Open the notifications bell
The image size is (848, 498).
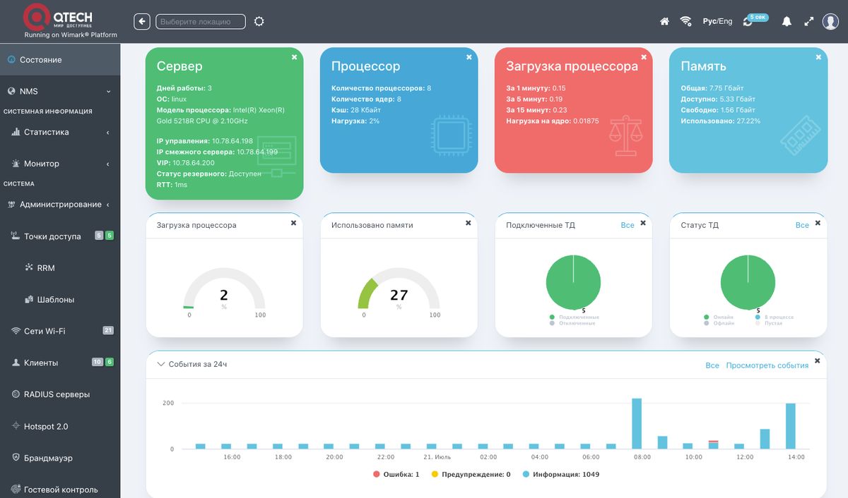pos(787,22)
